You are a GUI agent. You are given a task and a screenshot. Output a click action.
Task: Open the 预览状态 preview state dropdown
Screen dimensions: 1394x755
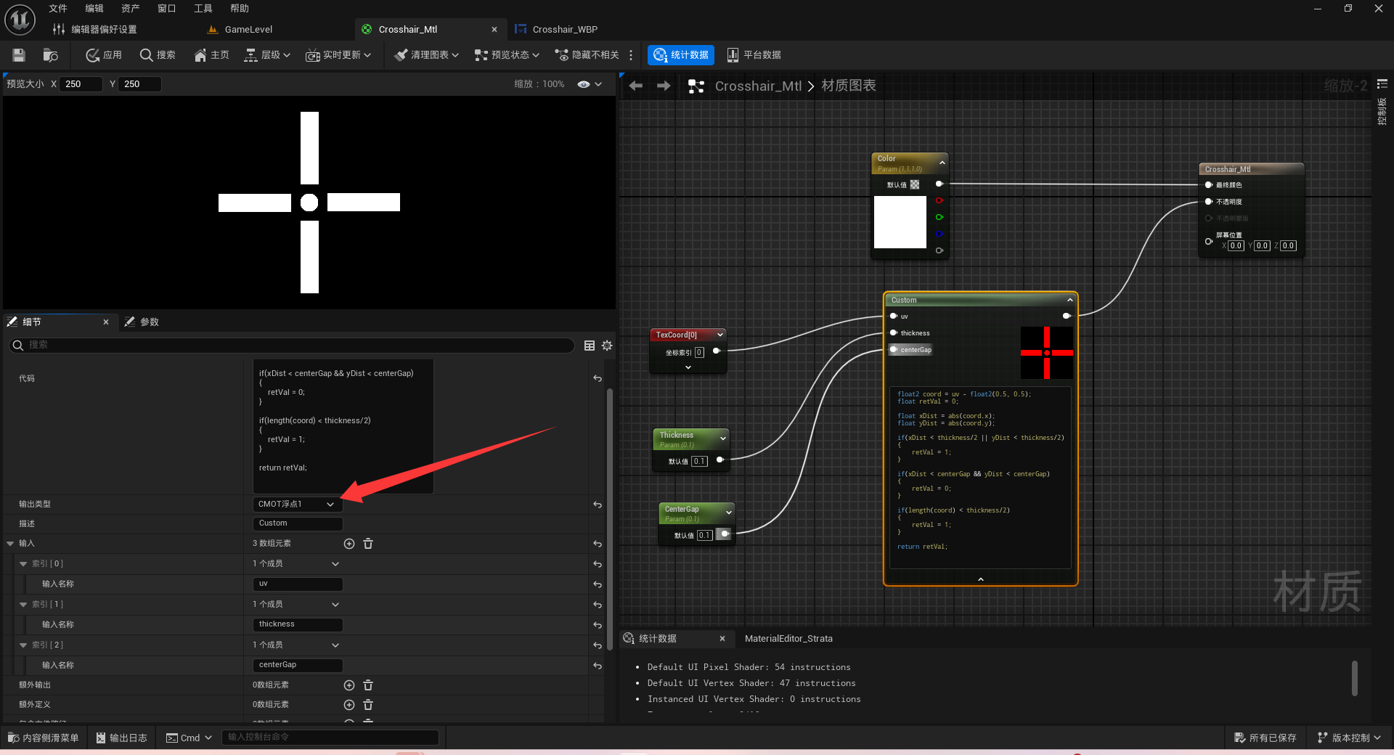click(507, 55)
